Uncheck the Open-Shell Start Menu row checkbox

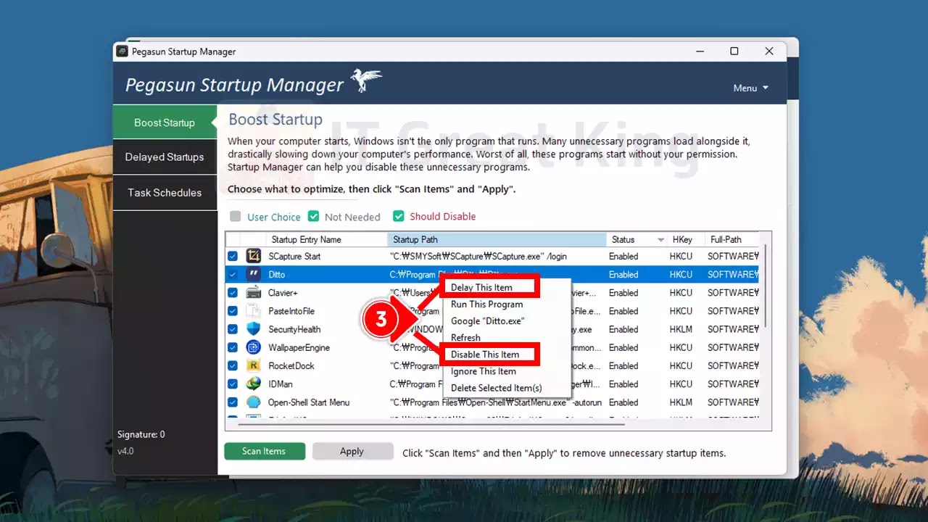click(233, 402)
